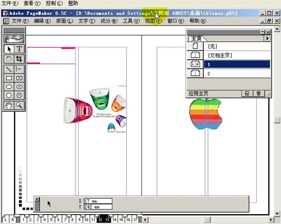Open the 版面(L) menu
This screenshot has height=224, width=281.
point(65,21)
